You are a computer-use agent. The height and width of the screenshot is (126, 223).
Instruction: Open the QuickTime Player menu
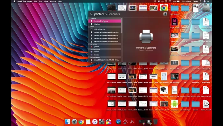coord(25,1)
